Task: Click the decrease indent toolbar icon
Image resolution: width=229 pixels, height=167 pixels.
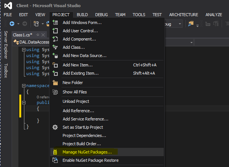Action: (x=208, y=24)
